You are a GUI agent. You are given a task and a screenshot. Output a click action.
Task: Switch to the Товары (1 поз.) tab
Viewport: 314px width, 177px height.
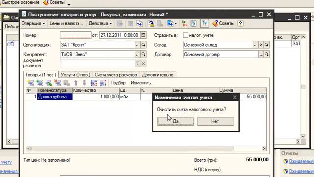click(x=41, y=75)
